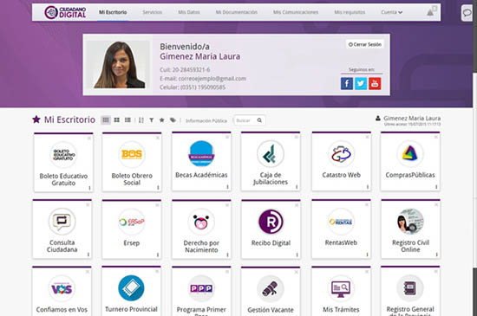Viewport: 477px width, 316px height.
Task: Open the Facebook social link icon
Action: 347,84
